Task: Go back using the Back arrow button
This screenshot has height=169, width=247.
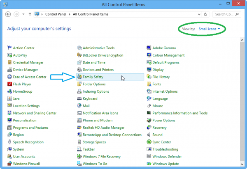Action: [8, 14]
